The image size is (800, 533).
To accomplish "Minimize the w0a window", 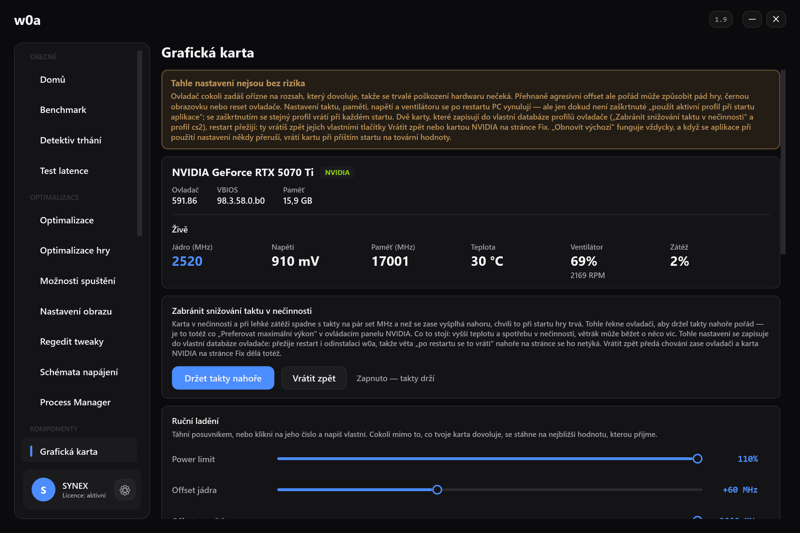I will click(x=752, y=19).
